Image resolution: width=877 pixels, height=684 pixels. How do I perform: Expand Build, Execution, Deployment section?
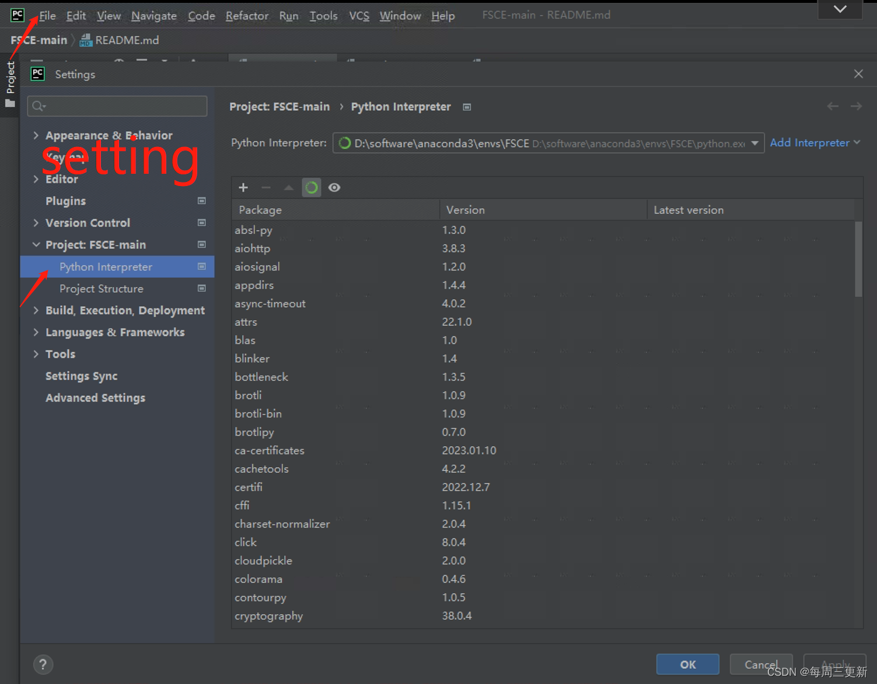click(x=36, y=310)
